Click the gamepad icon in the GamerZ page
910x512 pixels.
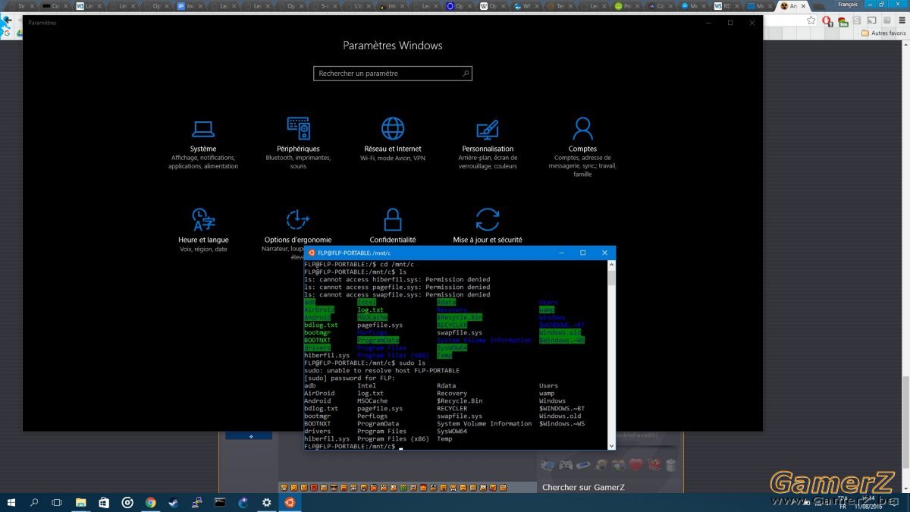pos(566,464)
